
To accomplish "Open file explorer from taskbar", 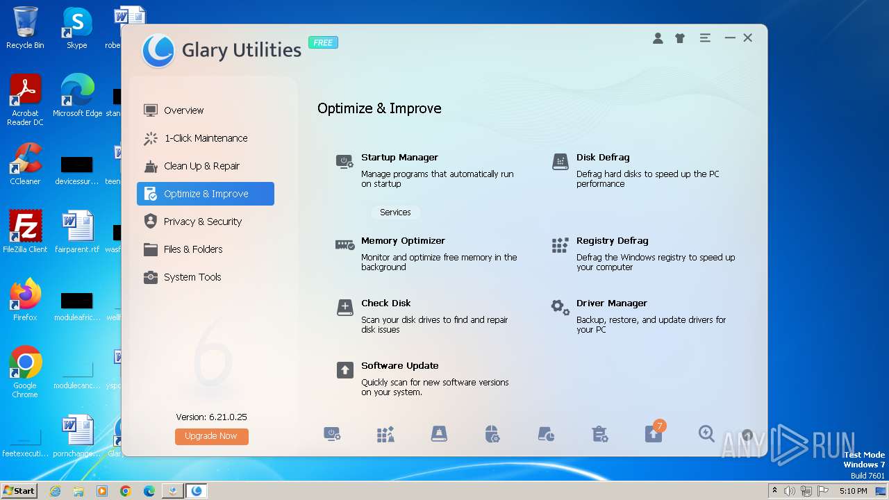I will point(78,491).
